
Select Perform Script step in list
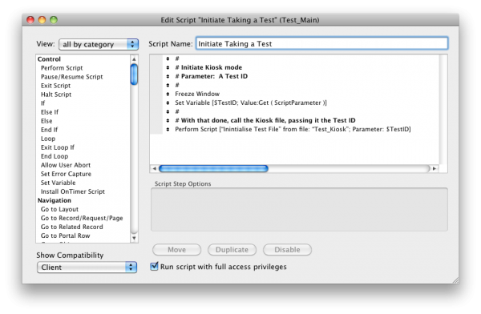pos(62,68)
